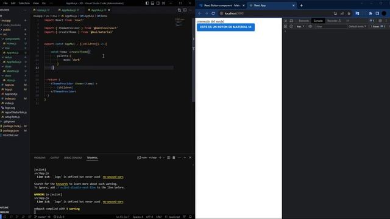Open index.js in the explorer
390x219 pixels.
9,103
